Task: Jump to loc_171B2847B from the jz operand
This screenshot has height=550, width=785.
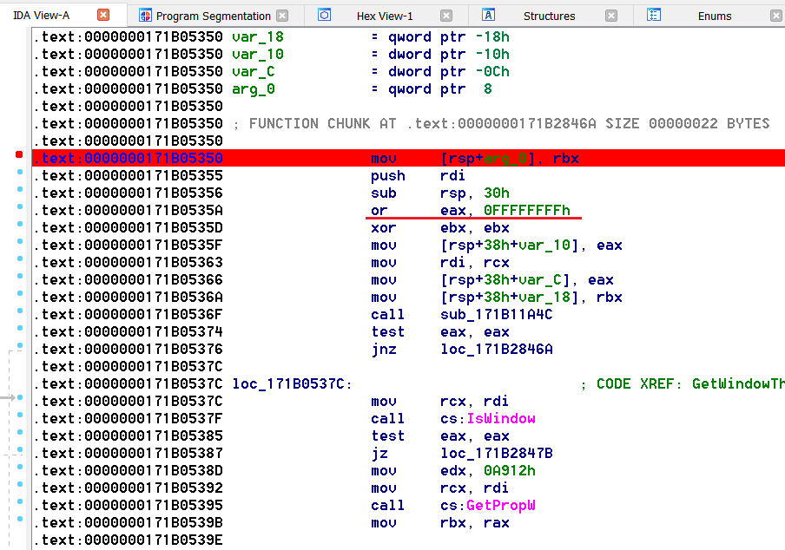Action: coord(497,453)
